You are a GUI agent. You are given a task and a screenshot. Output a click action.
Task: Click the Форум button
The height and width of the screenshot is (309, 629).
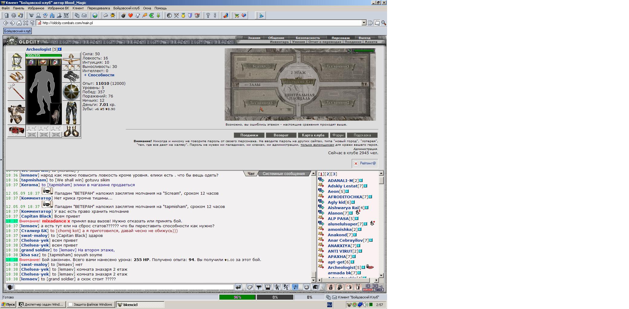(338, 135)
